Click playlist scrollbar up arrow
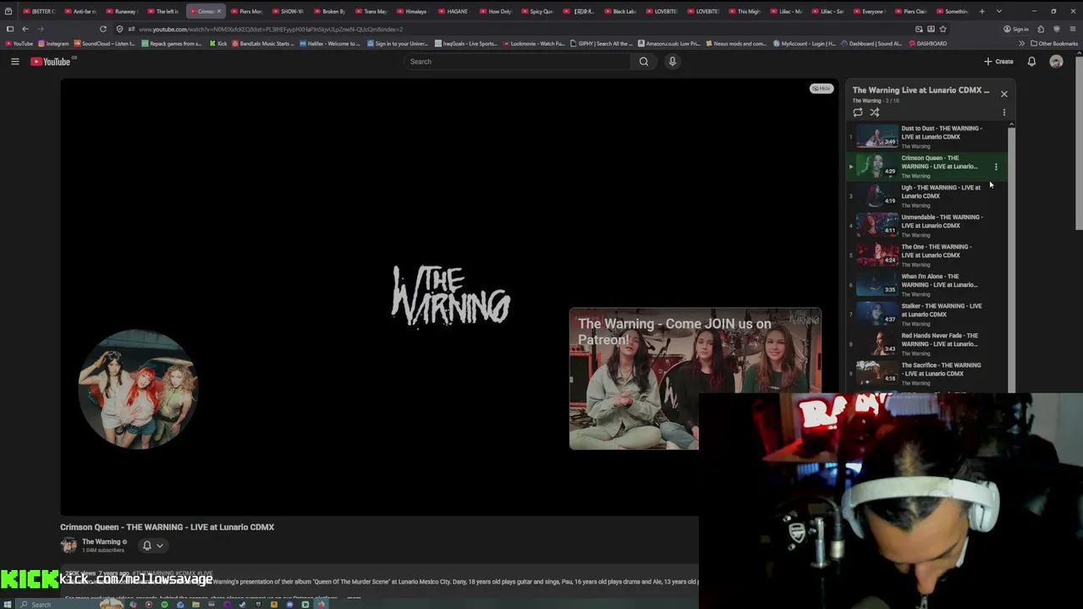Image resolution: width=1083 pixels, height=609 pixels. (1011, 125)
